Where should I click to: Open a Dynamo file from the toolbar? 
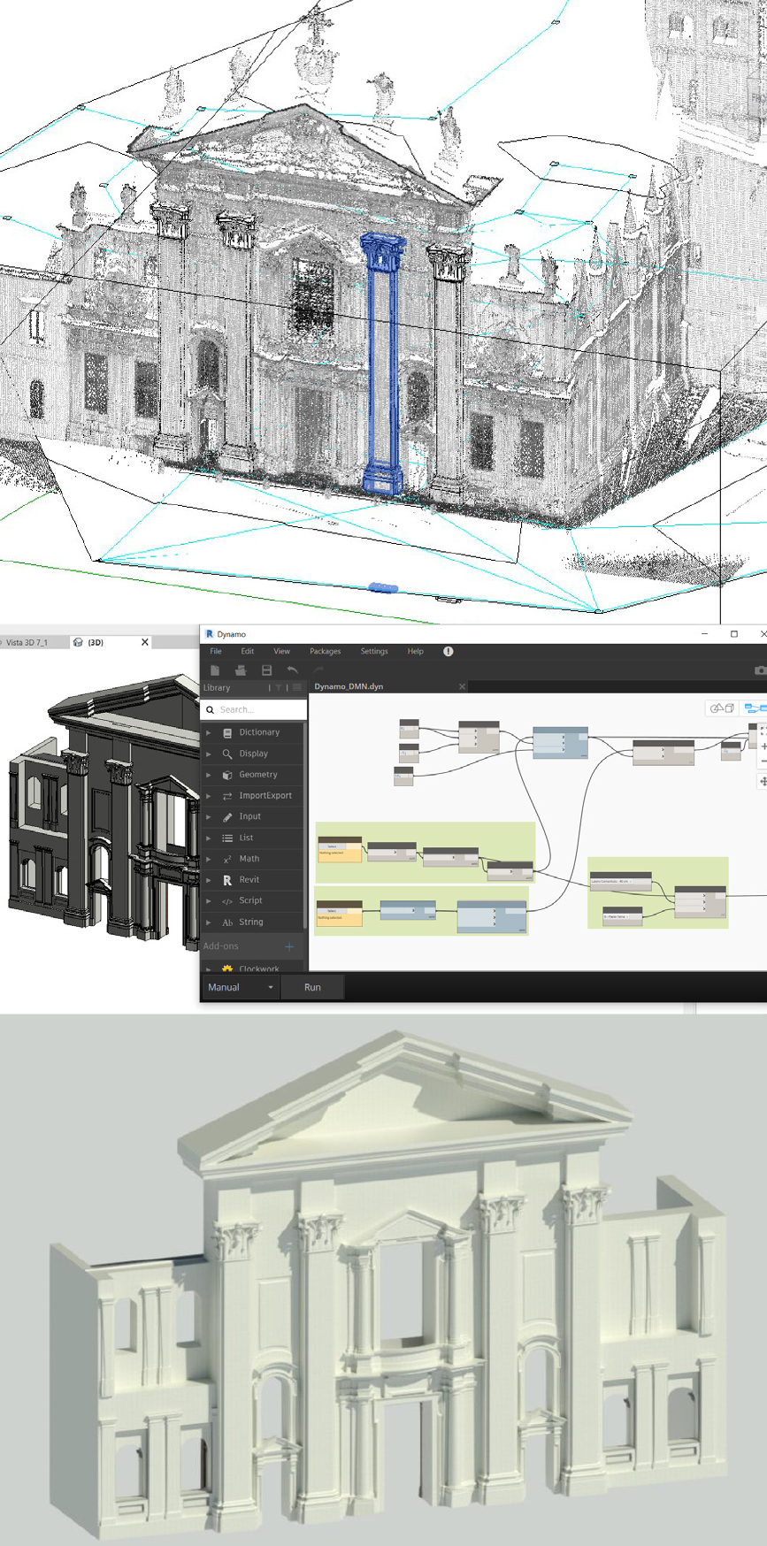pyautogui.click(x=241, y=670)
